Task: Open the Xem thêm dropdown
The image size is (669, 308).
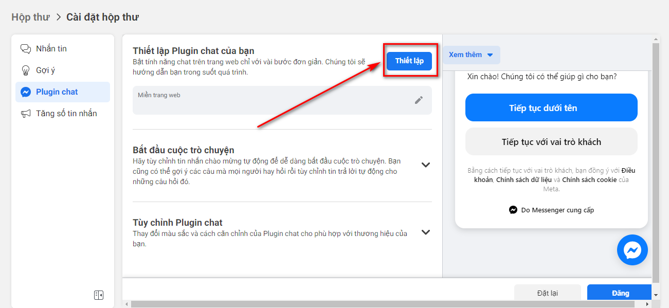Action: 471,55
